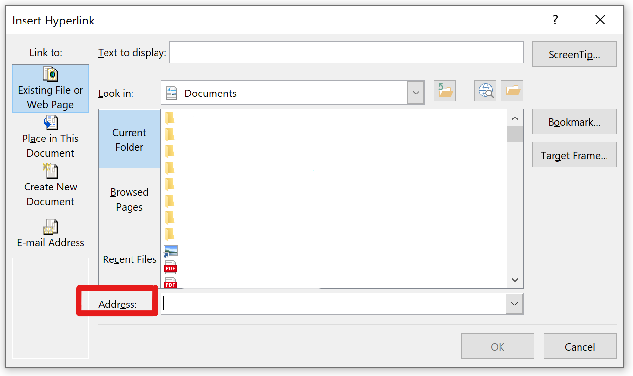Click the Browse for File folder icon

512,91
